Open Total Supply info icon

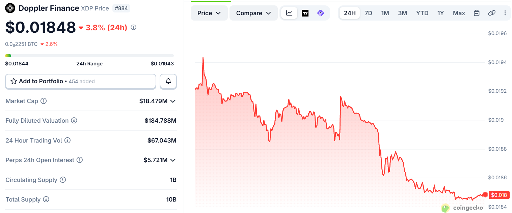pyautogui.click(x=46, y=200)
